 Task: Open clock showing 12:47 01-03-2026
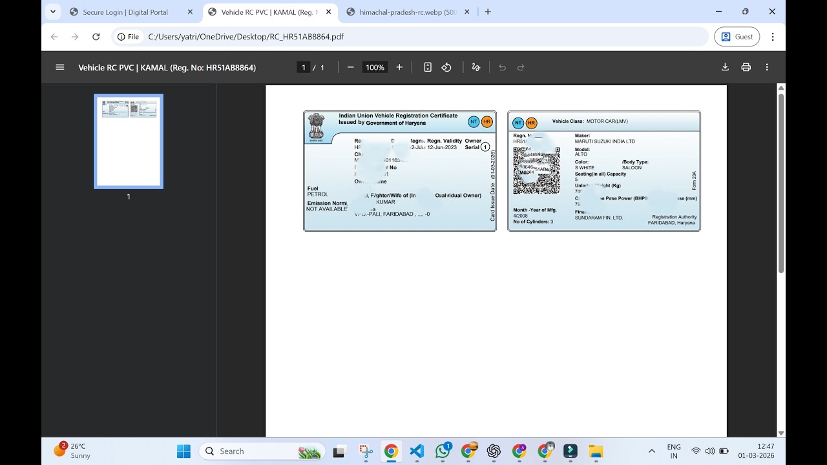click(x=757, y=451)
